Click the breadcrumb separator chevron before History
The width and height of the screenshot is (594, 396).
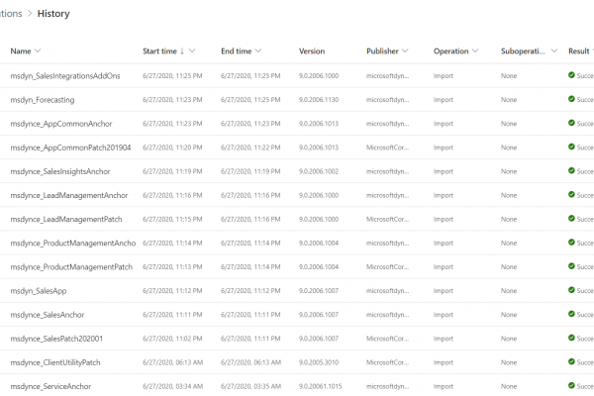coord(30,14)
